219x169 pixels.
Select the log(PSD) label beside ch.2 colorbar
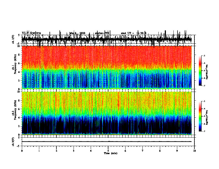207,118
